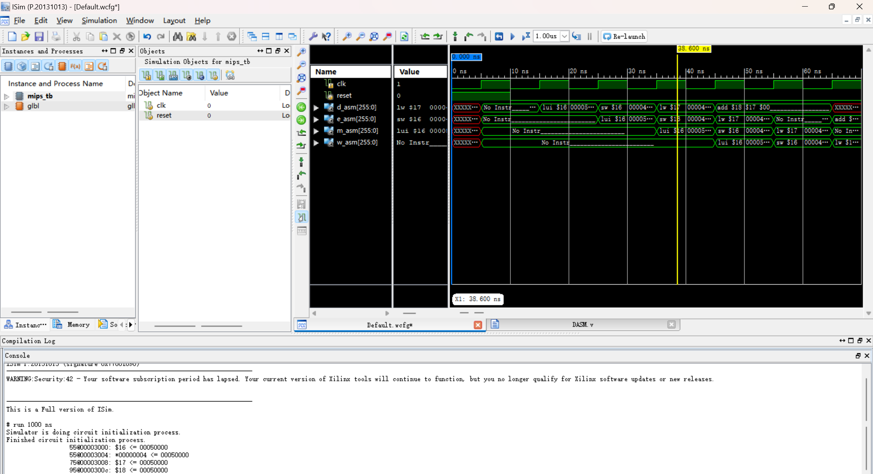Screen dimensions: 873x474
Task: Click Go to Previous Transition icon
Action: (x=425, y=37)
